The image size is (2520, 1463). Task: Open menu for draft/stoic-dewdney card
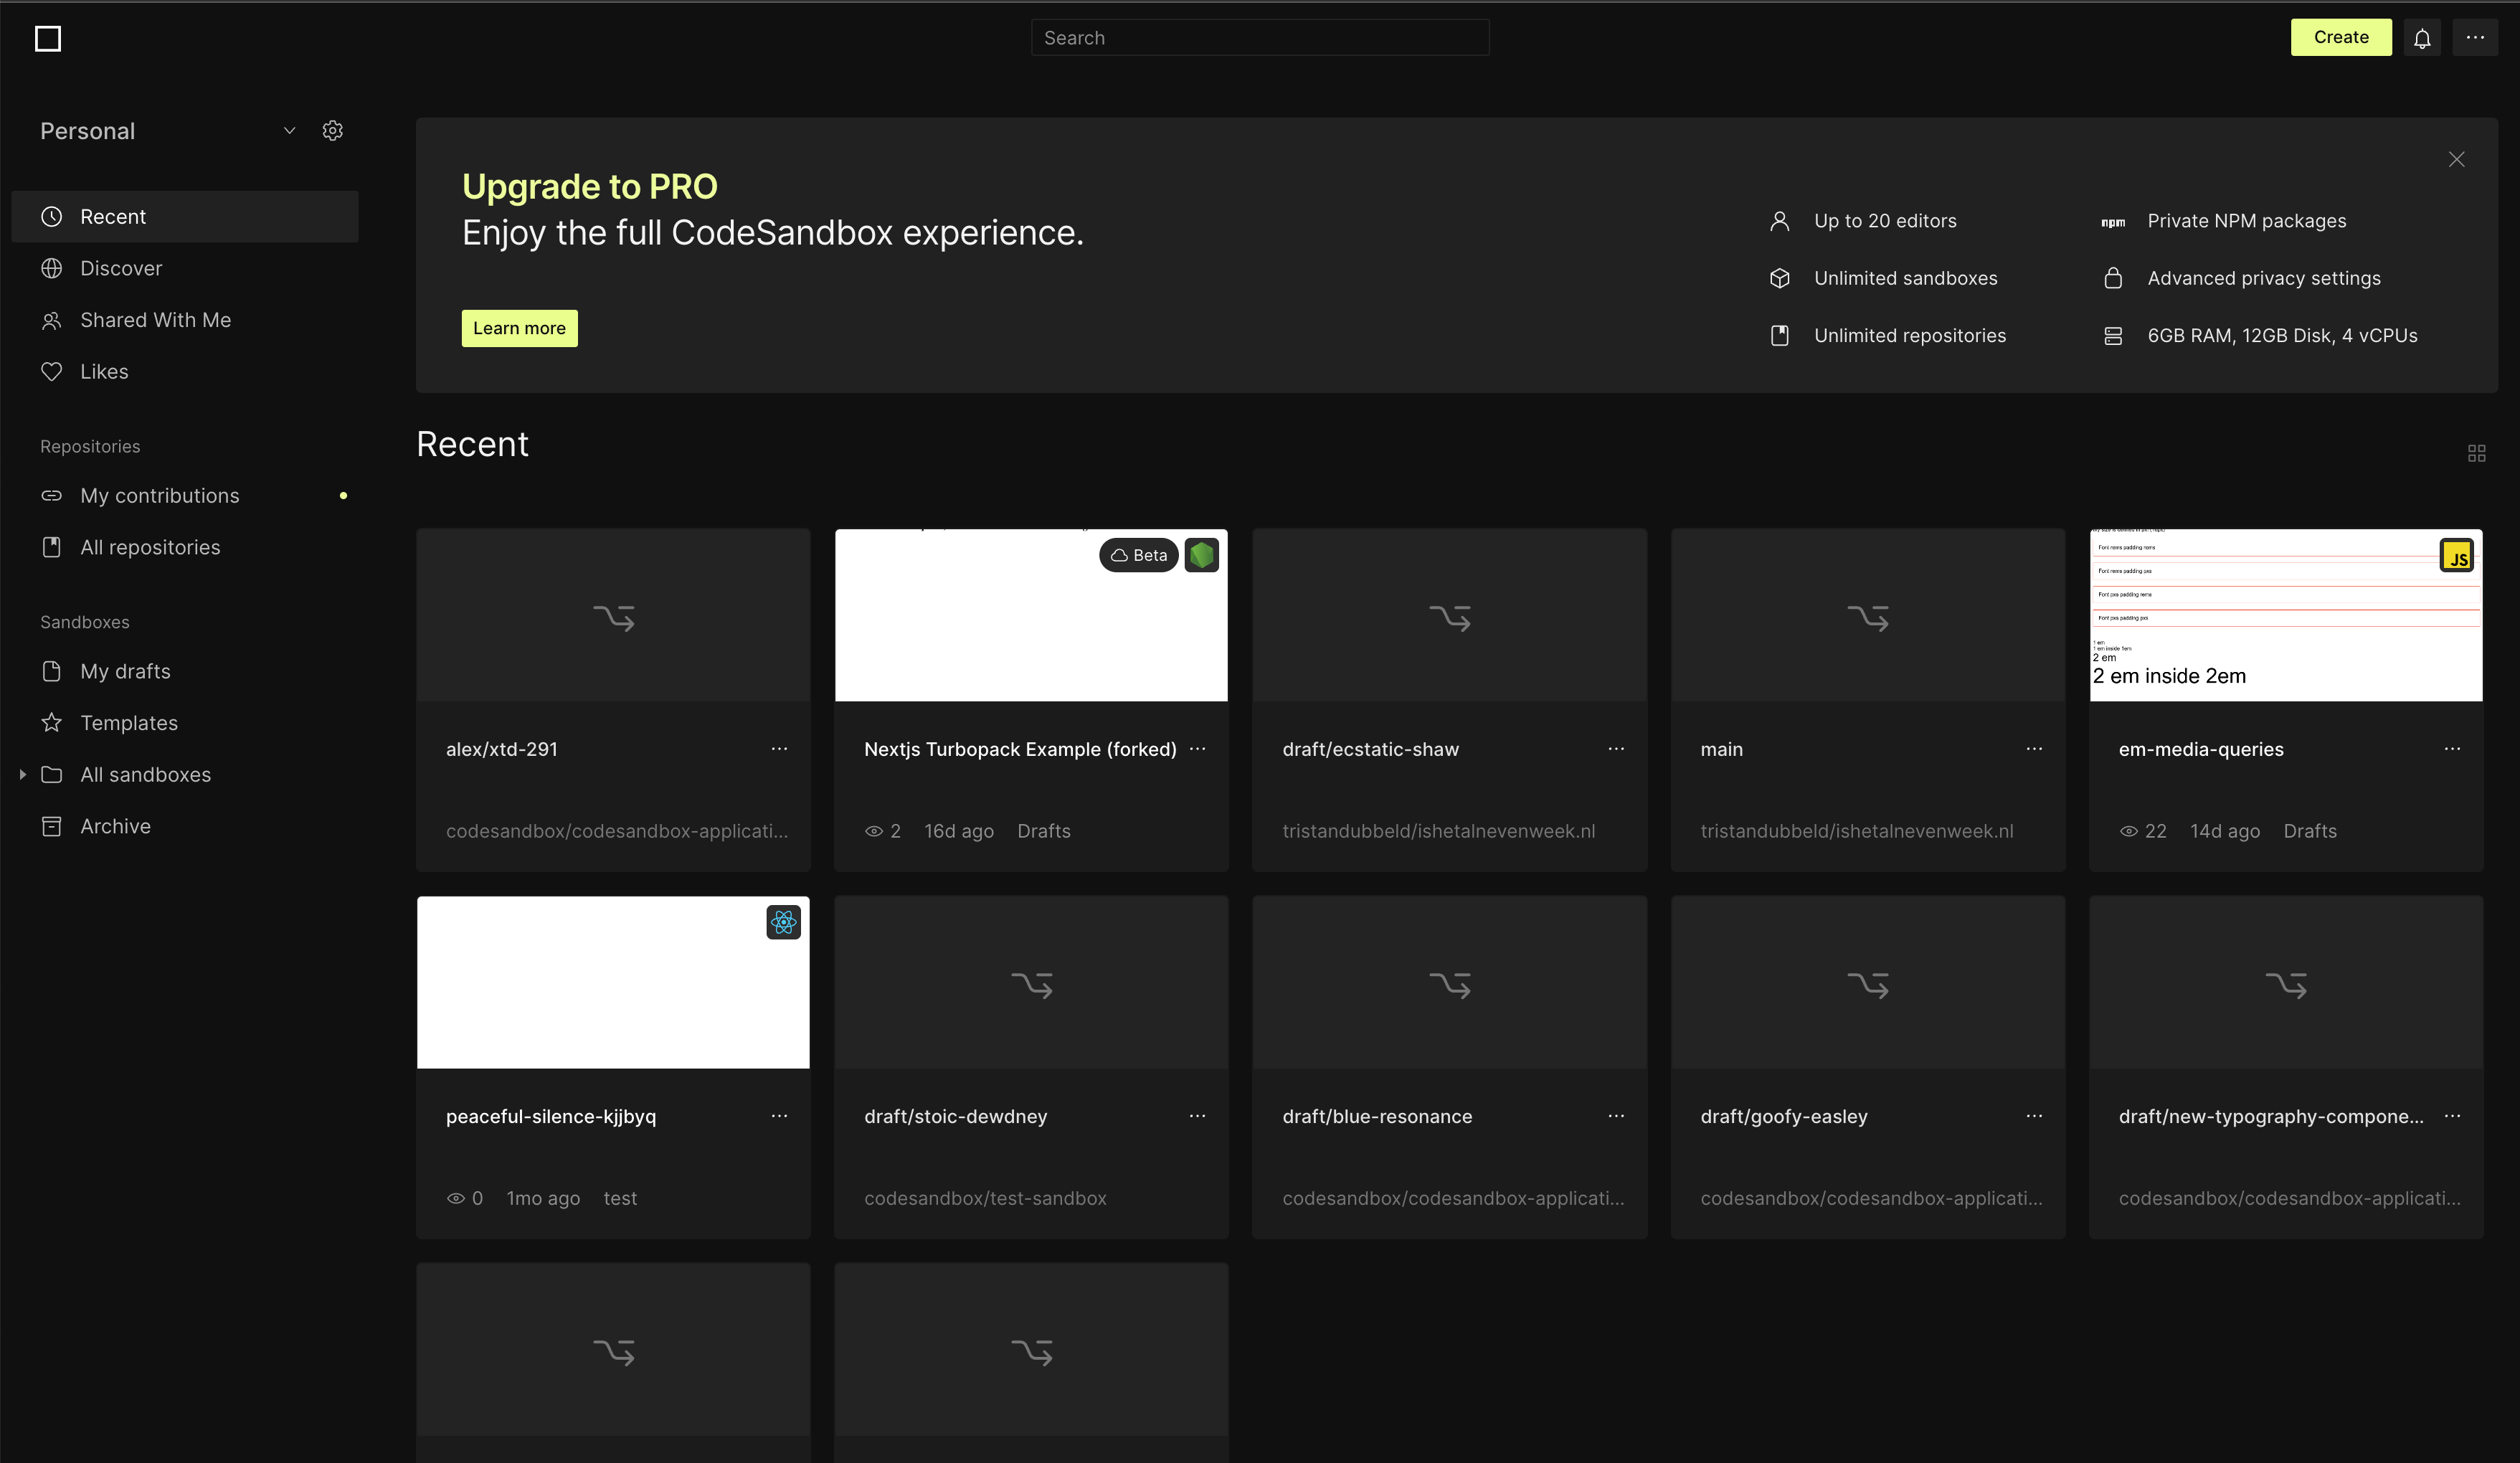tap(1198, 1116)
